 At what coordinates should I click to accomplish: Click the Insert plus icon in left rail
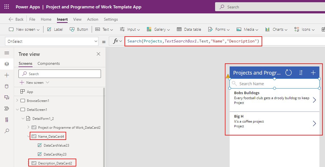coord(7,75)
